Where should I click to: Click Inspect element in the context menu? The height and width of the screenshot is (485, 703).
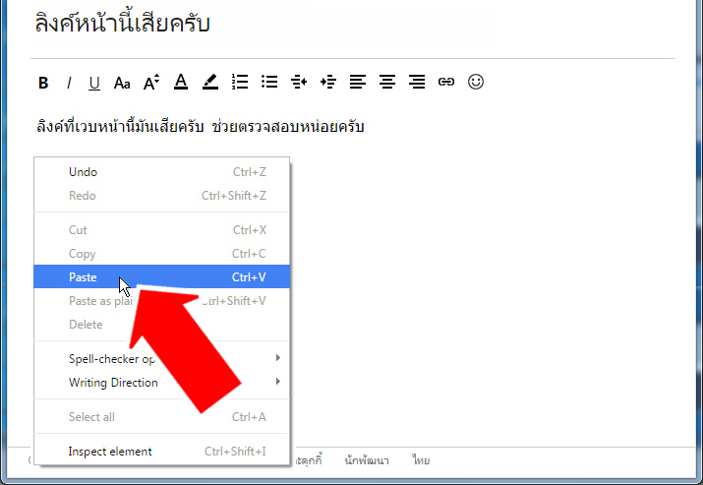110,452
